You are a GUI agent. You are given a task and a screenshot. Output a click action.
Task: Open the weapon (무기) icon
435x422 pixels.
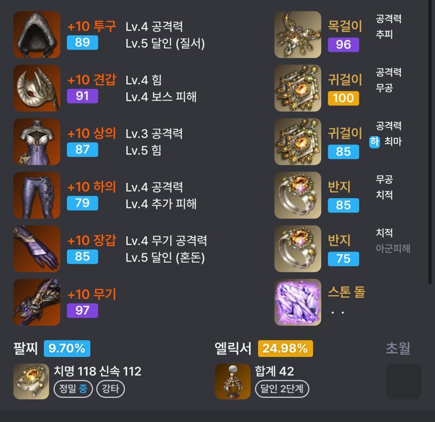click(36, 302)
